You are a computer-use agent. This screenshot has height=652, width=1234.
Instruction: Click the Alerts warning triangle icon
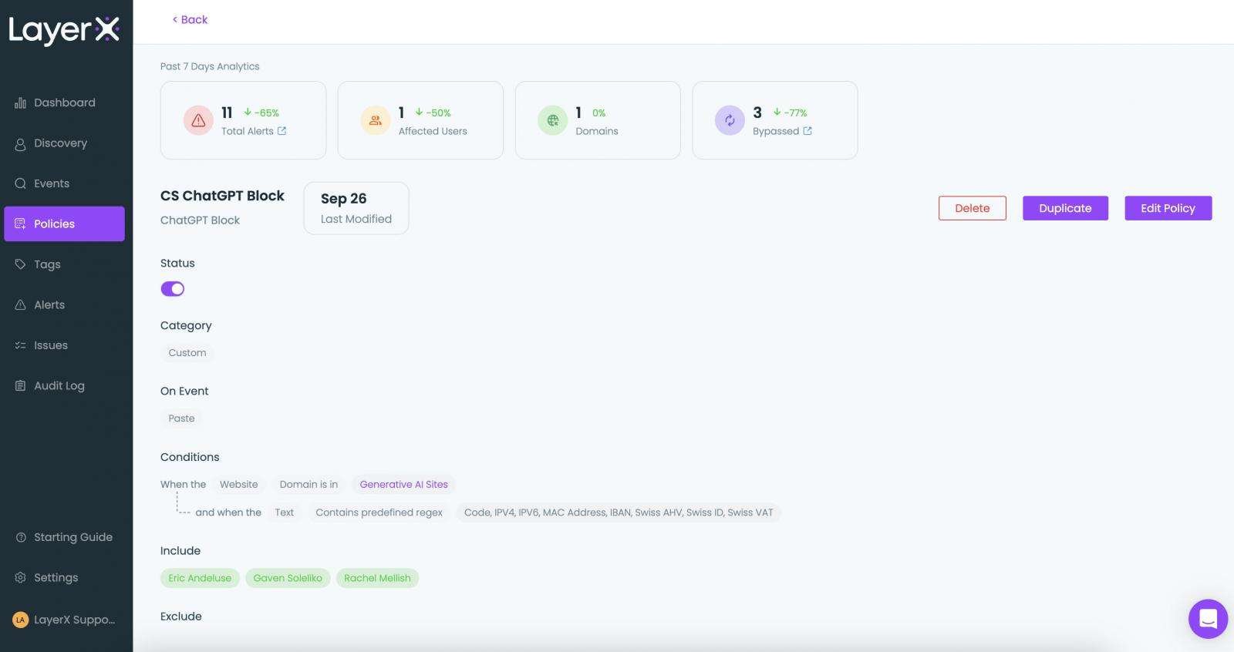(x=20, y=304)
